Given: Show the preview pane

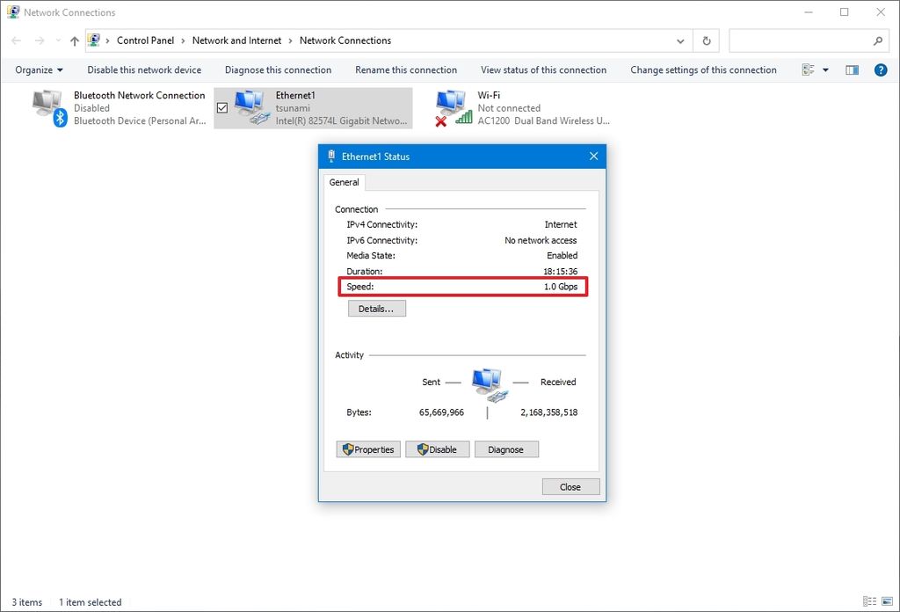Looking at the screenshot, I should 852,69.
